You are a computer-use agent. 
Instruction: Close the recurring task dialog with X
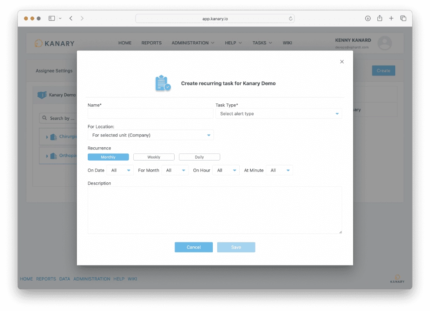point(342,62)
